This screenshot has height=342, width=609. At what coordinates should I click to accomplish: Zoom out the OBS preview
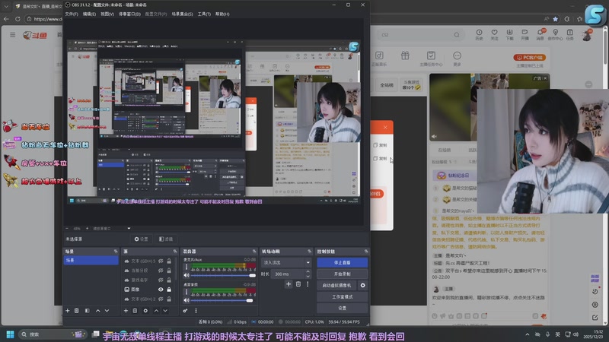(67, 229)
